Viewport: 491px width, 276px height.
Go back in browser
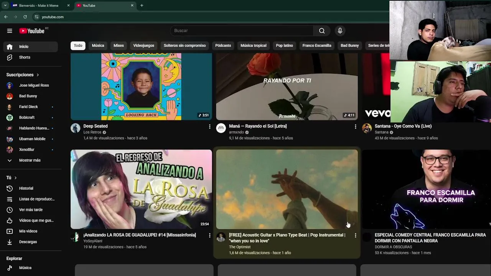click(6, 17)
